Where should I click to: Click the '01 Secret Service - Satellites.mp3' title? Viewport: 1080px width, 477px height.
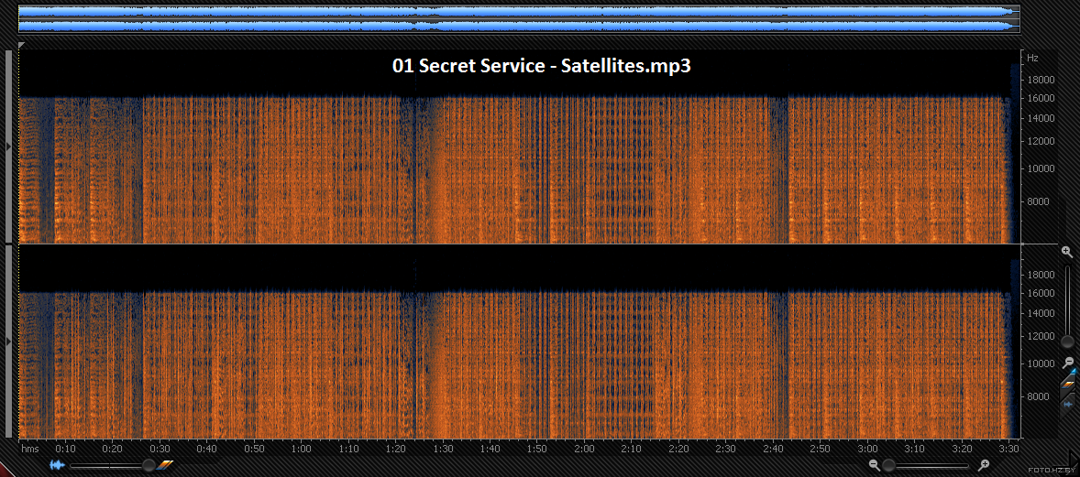542,66
